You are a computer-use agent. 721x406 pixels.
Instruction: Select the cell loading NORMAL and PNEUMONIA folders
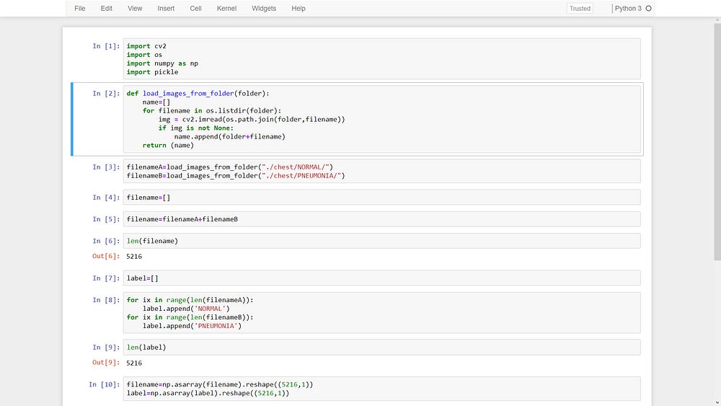[382, 172]
